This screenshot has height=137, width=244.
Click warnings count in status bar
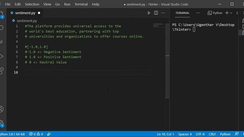tap(40, 134)
